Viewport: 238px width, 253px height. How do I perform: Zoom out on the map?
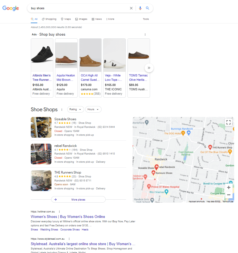click(228, 195)
